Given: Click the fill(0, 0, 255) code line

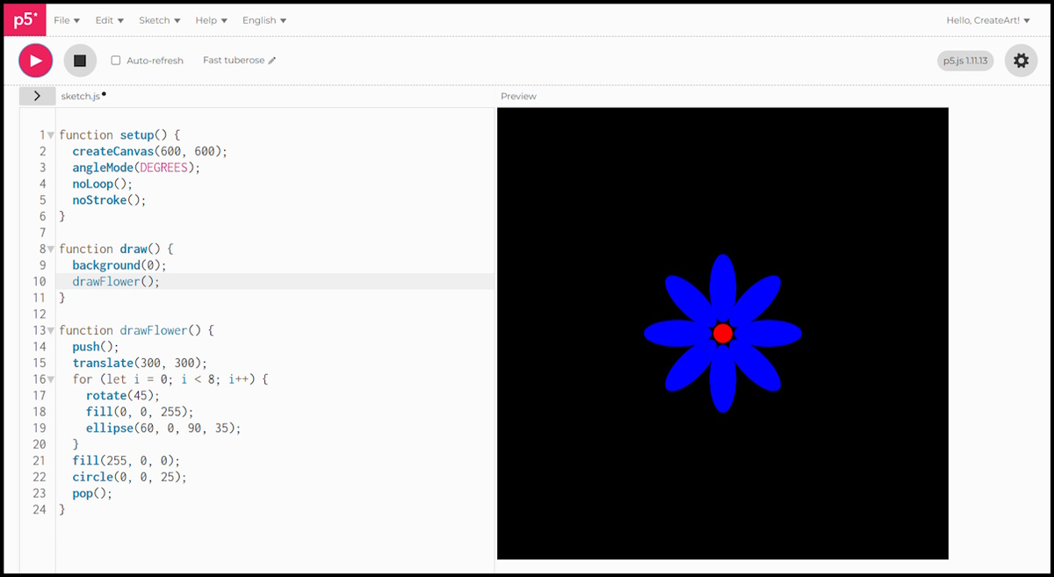Looking at the screenshot, I should (140, 412).
